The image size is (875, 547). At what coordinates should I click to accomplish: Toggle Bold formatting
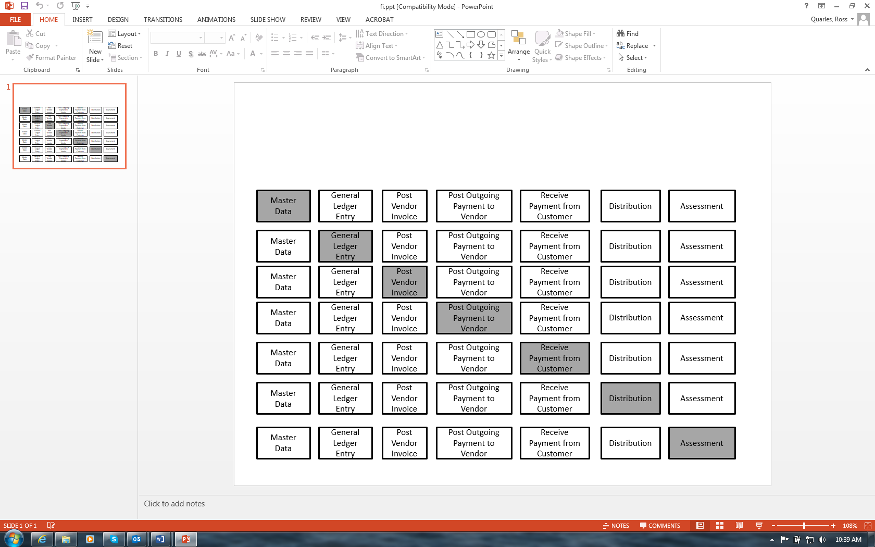[156, 54]
